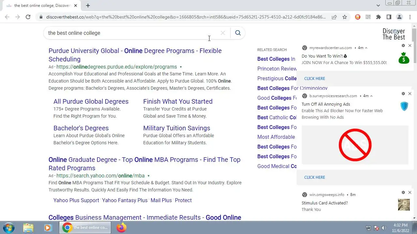The width and height of the screenshot is (417, 234).
Task: Bookmark this page with star icon
Action: coord(345,17)
